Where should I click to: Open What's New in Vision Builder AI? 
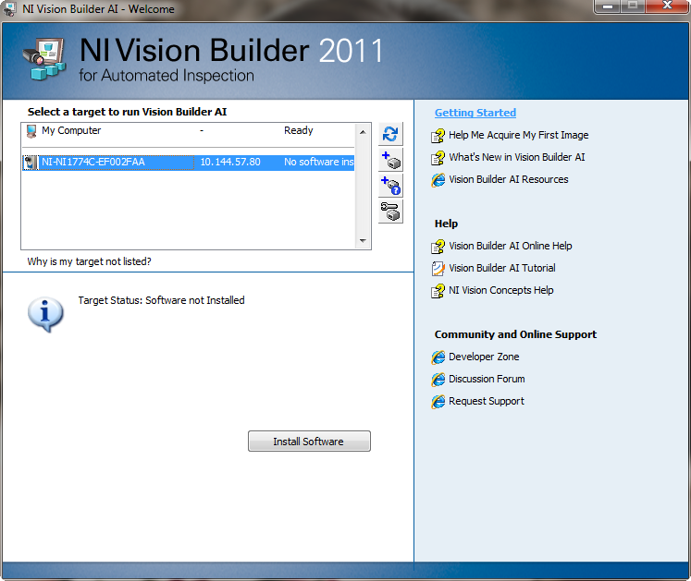(x=516, y=157)
